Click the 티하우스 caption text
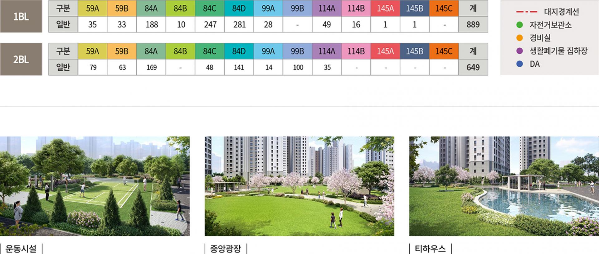The width and height of the screenshot is (599, 254). click(430, 249)
